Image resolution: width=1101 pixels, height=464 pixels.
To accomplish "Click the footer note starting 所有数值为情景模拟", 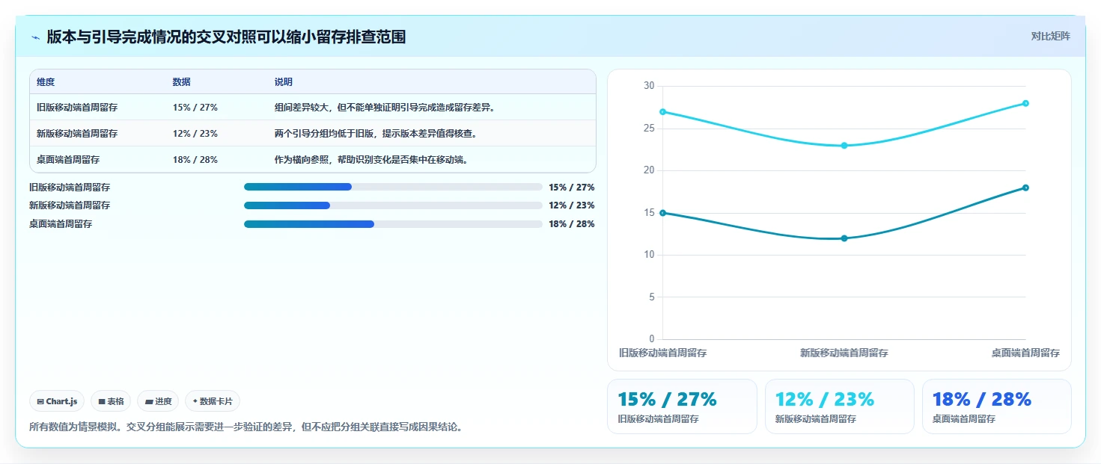I will pos(245,427).
